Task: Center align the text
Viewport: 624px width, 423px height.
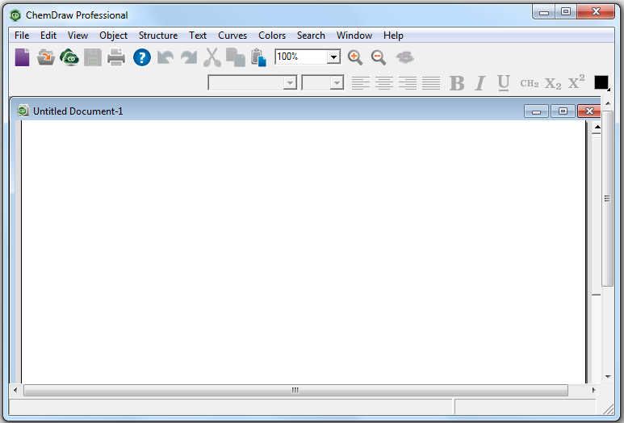Action: pos(384,83)
